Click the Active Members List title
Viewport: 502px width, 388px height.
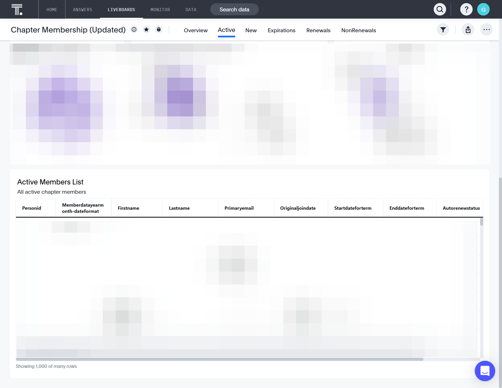click(50, 182)
